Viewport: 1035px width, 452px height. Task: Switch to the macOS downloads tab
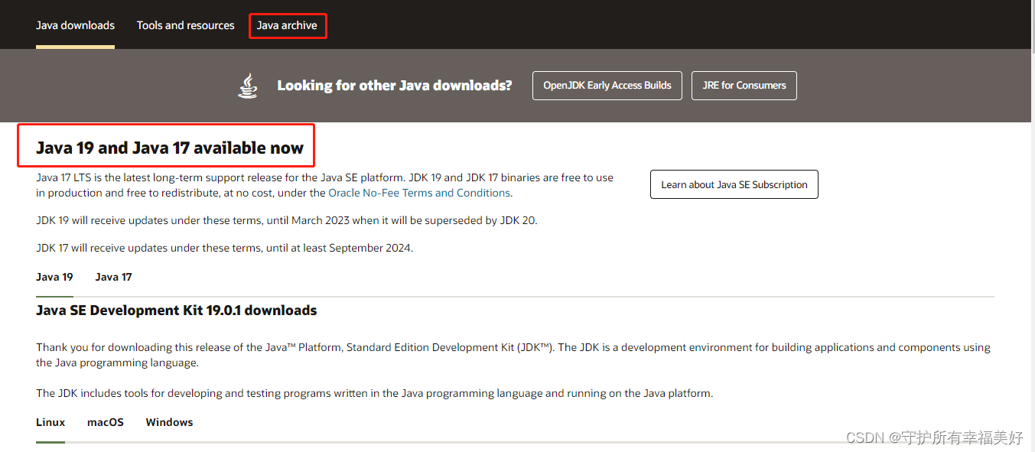[105, 421]
